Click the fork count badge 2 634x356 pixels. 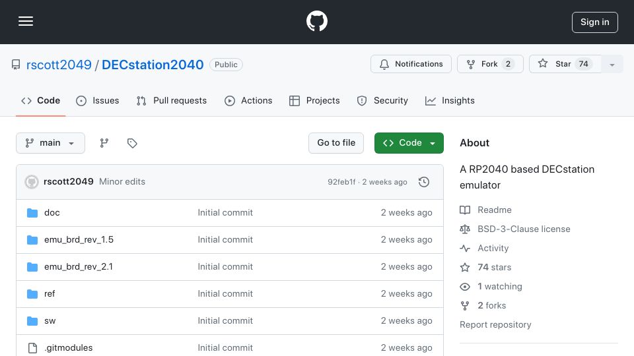point(508,64)
